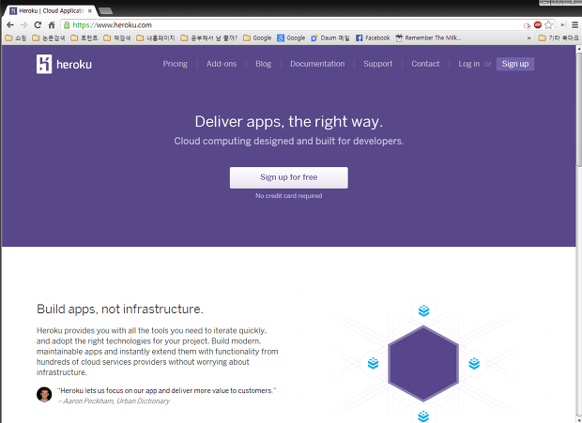The image size is (582, 423).
Task: Open the Add-ons nav link
Action: (222, 64)
